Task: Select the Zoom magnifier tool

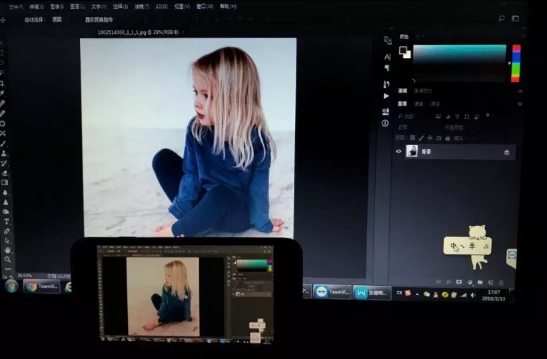Action: tap(8, 260)
